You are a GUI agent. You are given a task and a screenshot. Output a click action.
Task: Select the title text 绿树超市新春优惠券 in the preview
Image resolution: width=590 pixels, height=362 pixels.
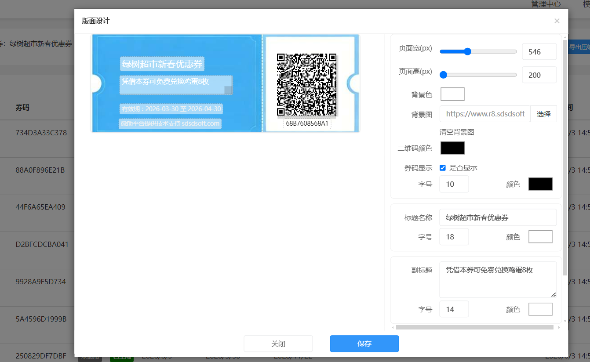click(162, 64)
